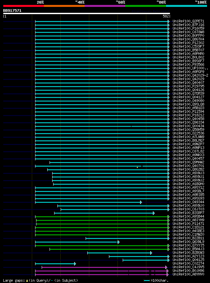Click the green alignment bar for UniRef100_A9SB44

pyautogui.click(x=102, y=217)
